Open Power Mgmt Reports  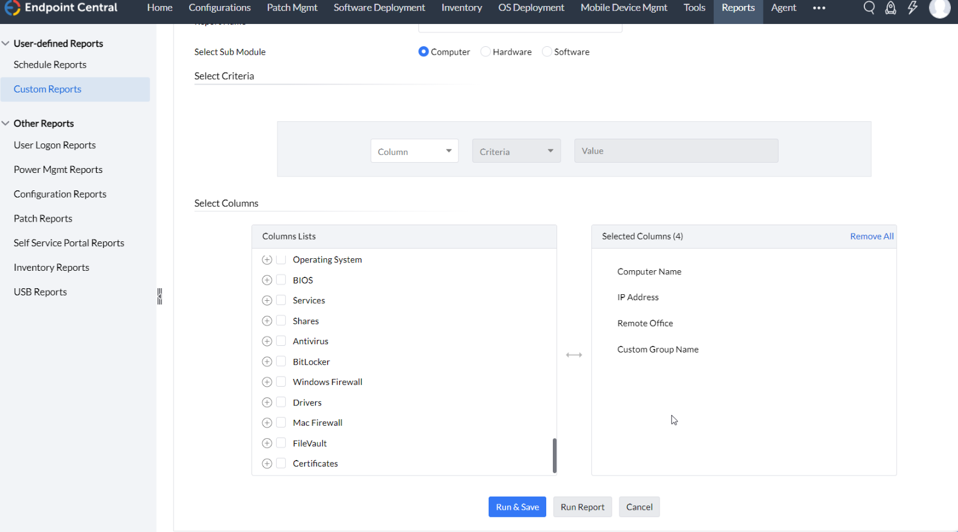58,169
